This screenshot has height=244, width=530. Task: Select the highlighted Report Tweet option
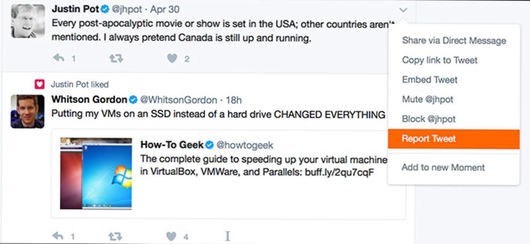[429, 139]
